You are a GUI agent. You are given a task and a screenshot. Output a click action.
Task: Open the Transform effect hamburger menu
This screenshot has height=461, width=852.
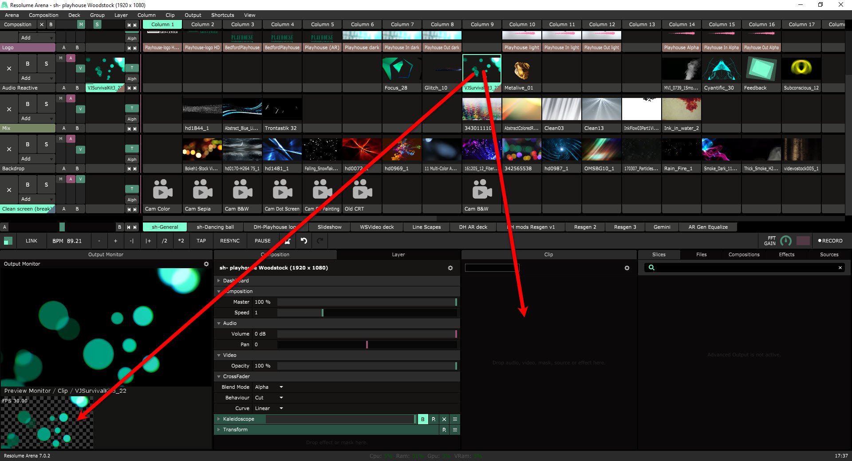click(x=455, y=430)
